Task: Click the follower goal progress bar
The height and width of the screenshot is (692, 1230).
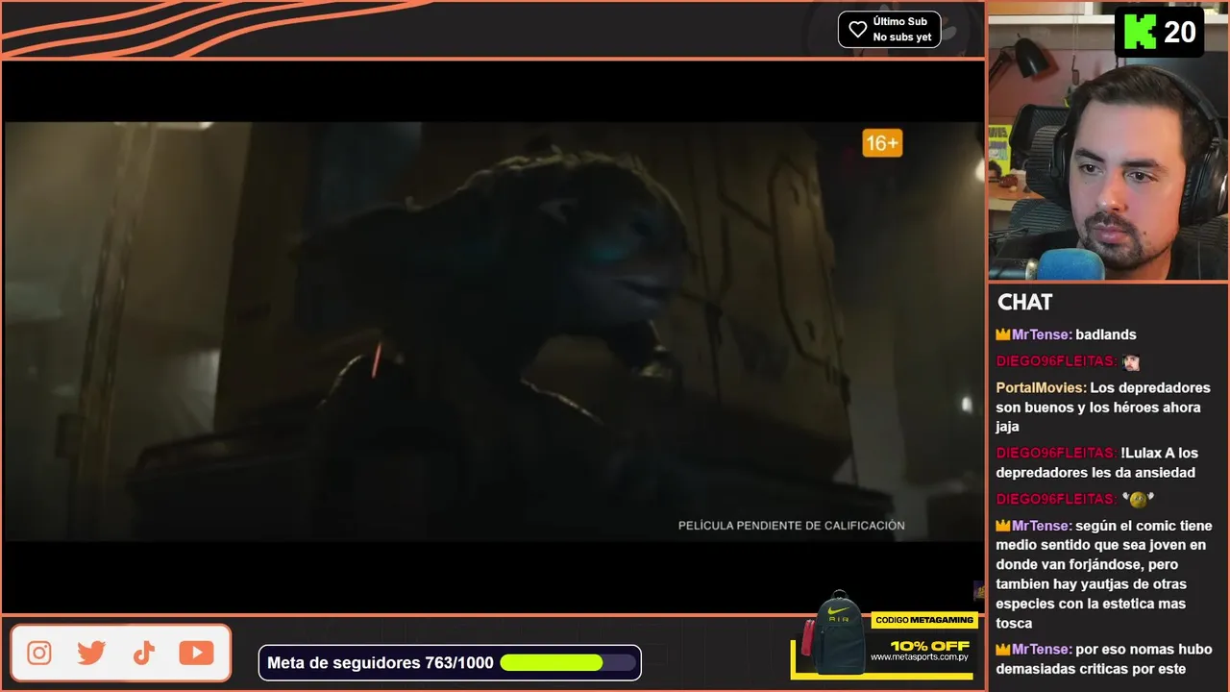Action: (x=568, y=662)
